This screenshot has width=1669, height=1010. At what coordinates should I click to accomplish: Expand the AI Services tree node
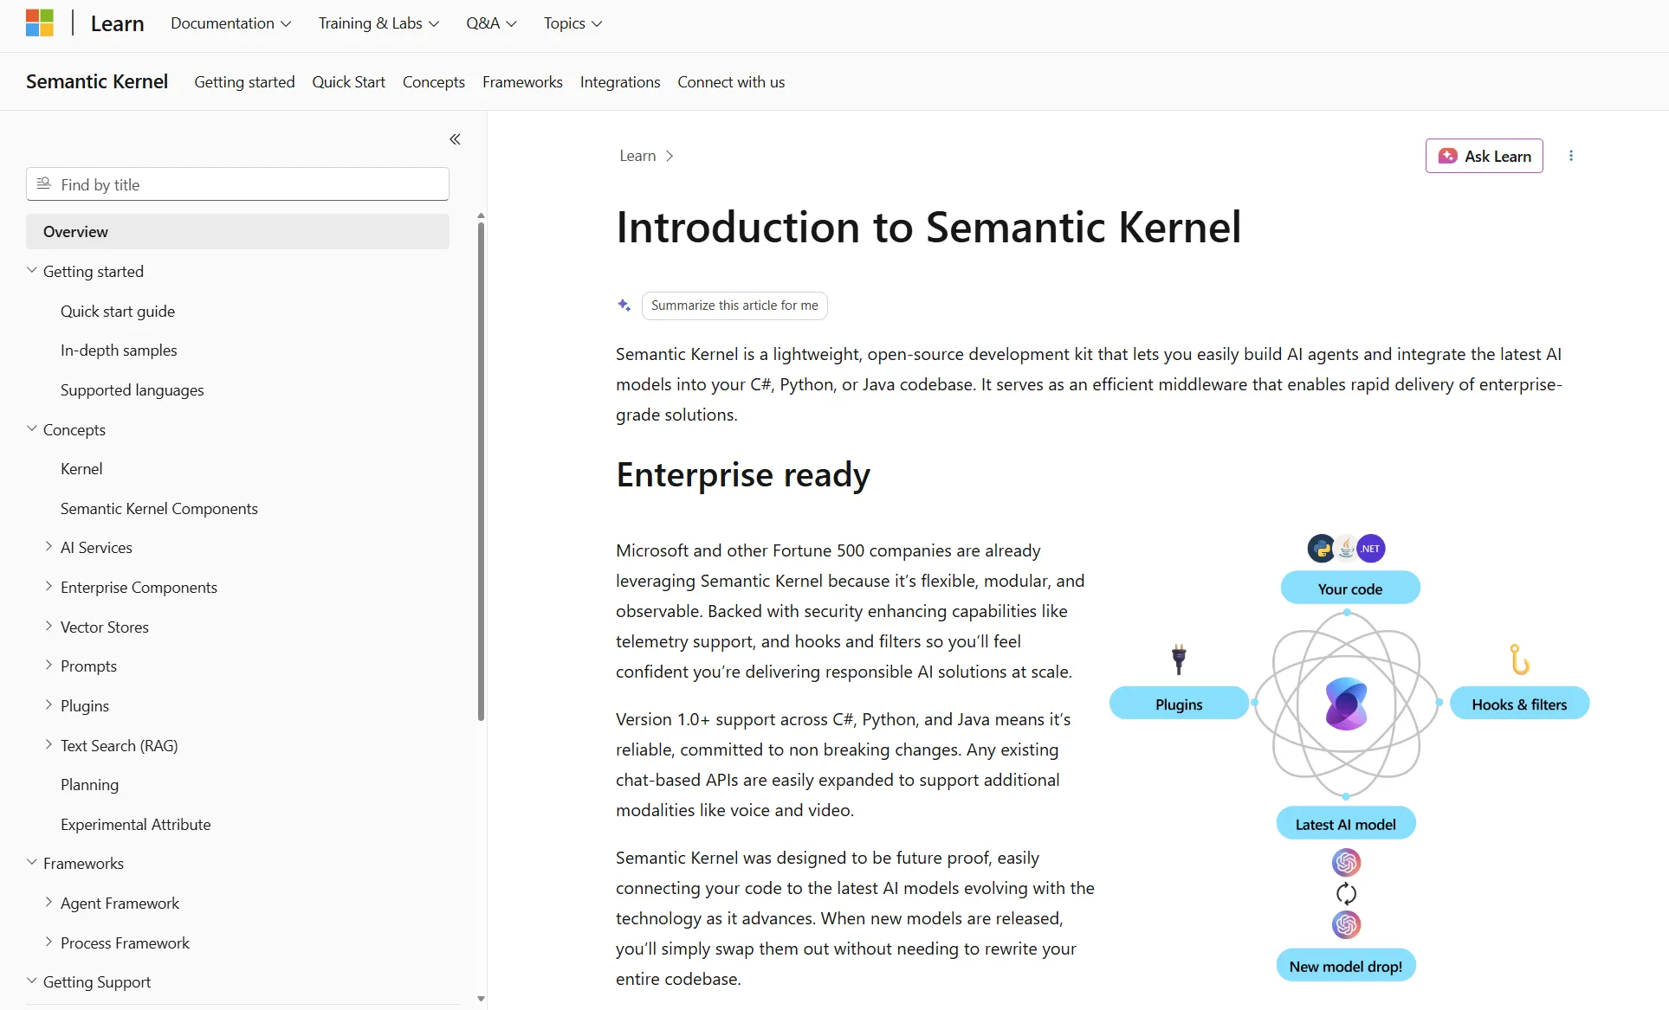(49, 547)
